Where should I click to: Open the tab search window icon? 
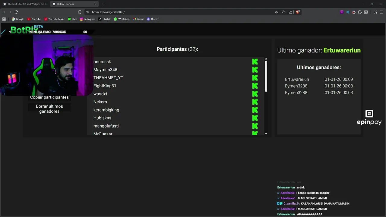pos(366,12)
